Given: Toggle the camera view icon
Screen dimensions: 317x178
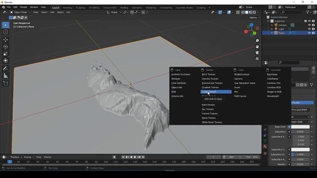Looking at the screenshot, I should [x=257, y=53].
